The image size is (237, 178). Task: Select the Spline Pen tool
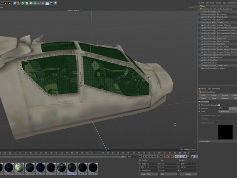[19, 3]
